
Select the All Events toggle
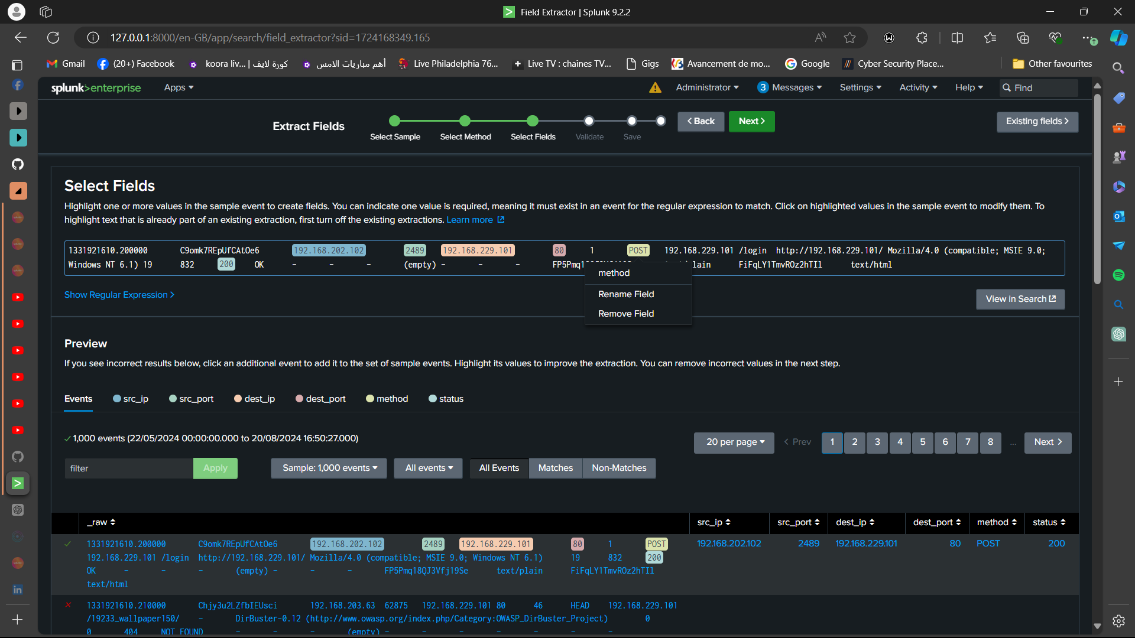499,468
